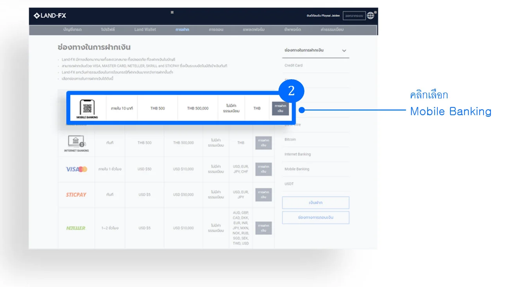Click the withdrawal channels outlined button
This screenshot has height=287, width=505.
(315, 217)
